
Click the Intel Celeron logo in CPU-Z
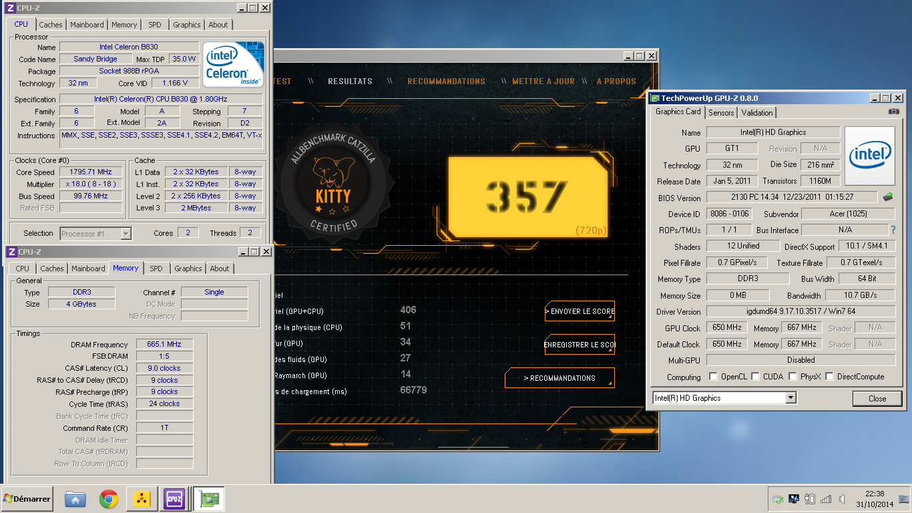coord(234,65)
